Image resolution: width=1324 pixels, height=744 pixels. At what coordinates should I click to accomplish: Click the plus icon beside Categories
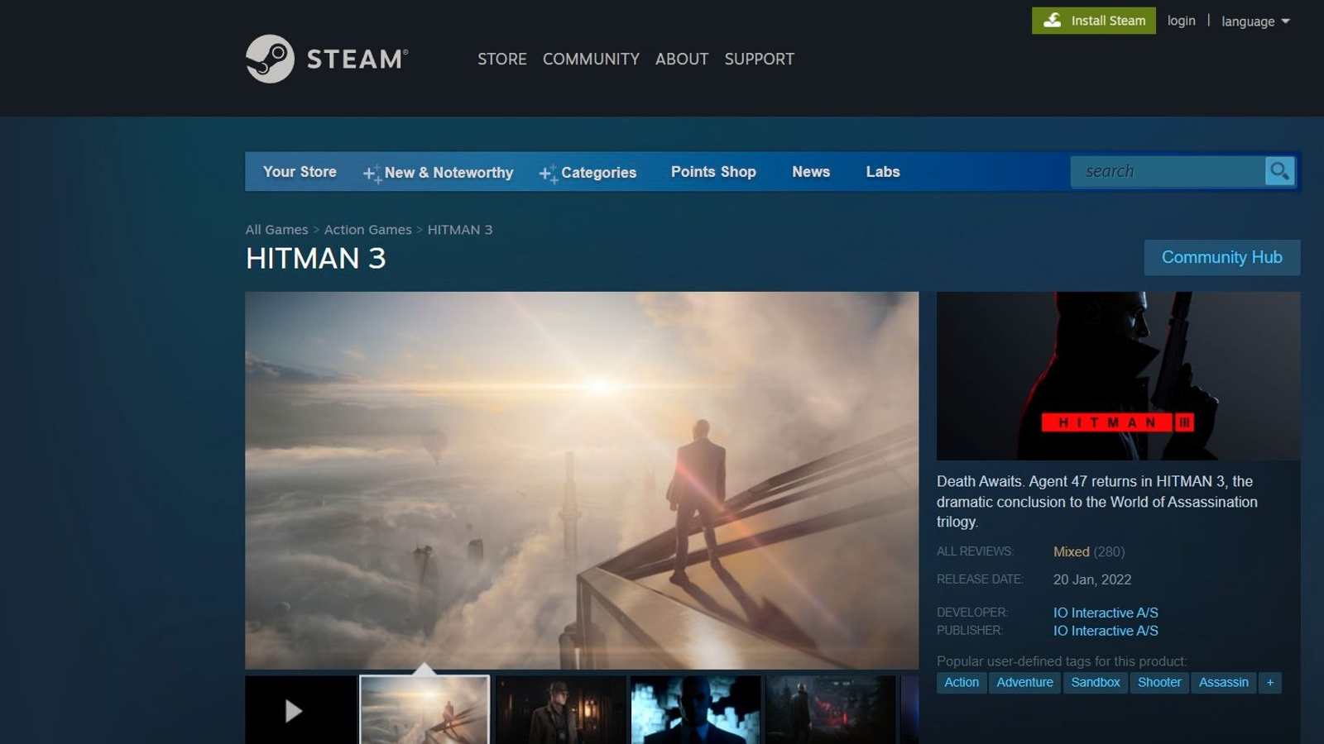(x=547, y=174)
